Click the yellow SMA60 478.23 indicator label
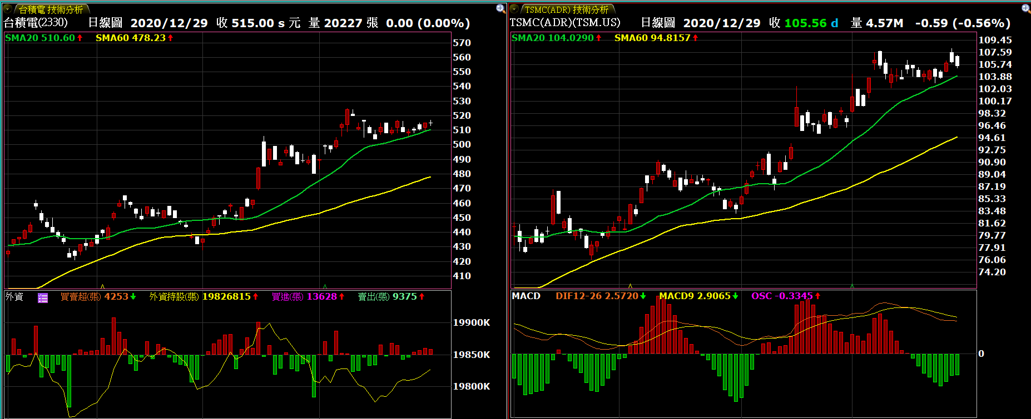 131,38
